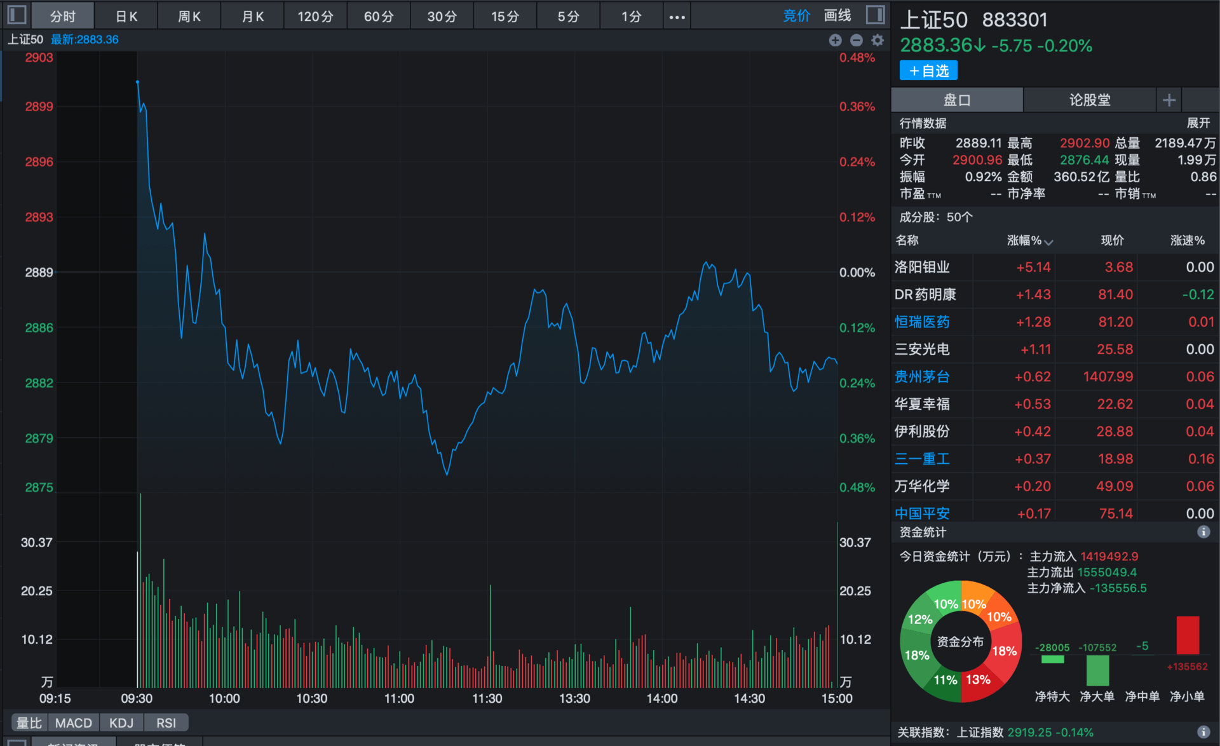Open more timeframes ellipsis menu
The image size is (1220, 746).
tap(677, 17)
